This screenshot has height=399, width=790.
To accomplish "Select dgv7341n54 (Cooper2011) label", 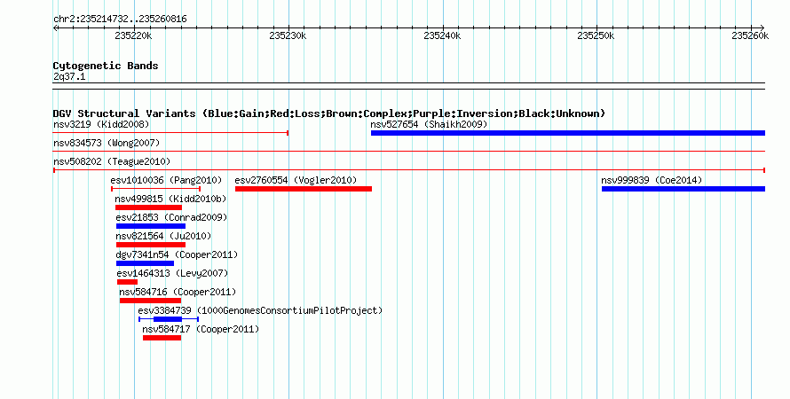I will pyautogui.click(x=177, y=254).
